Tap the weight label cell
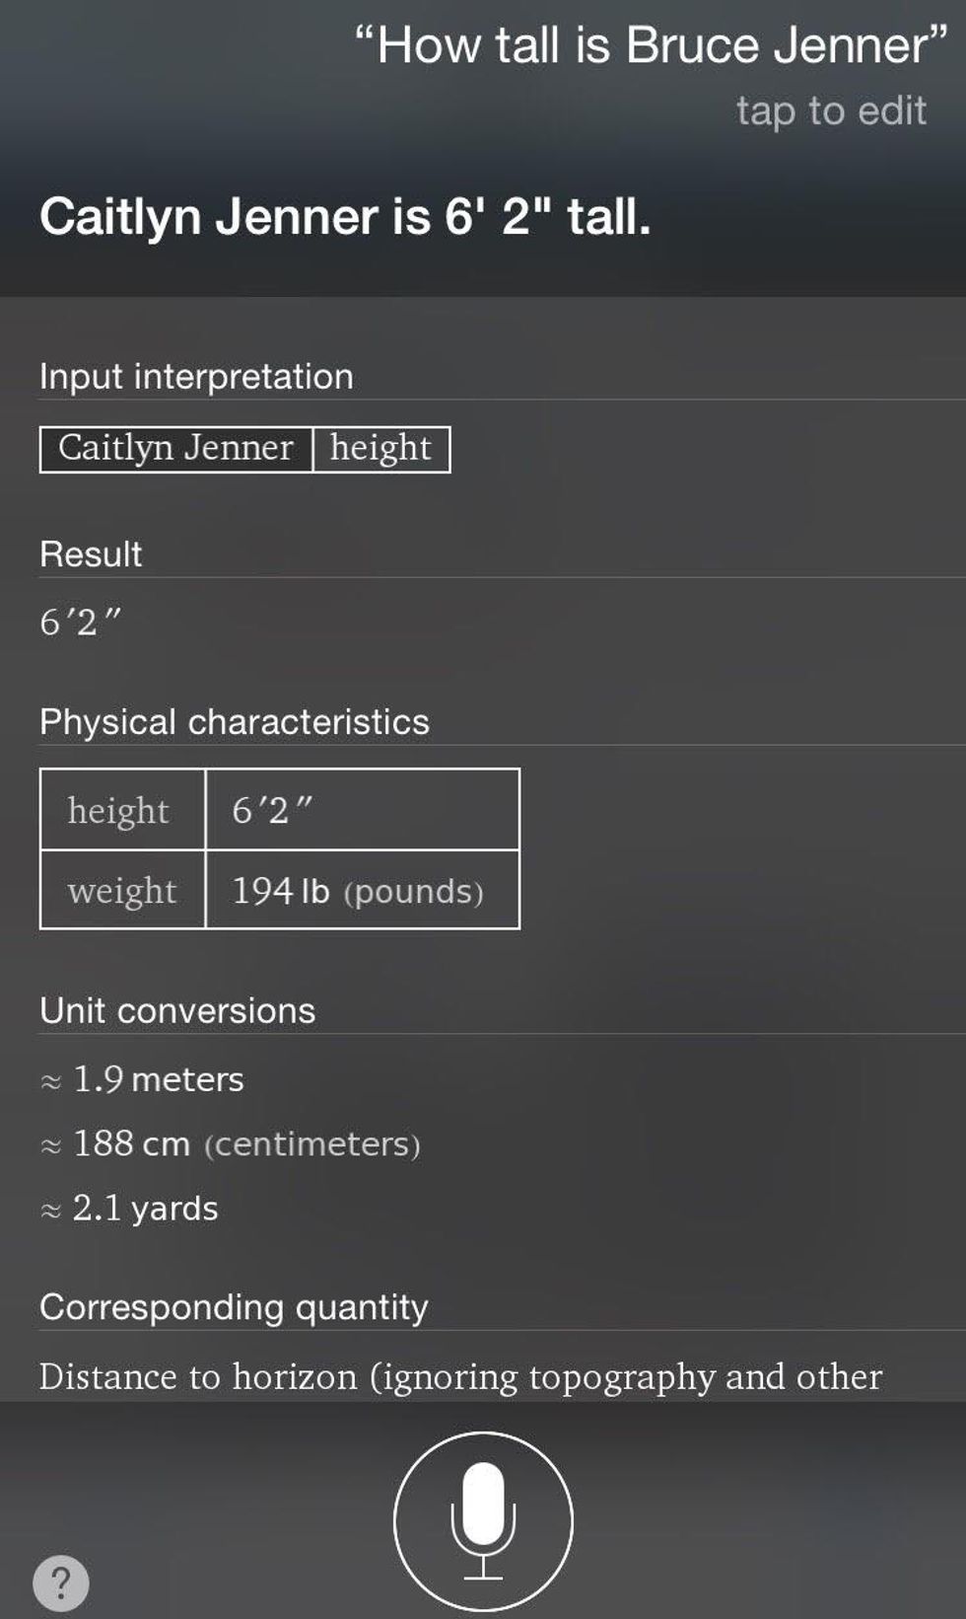This screenshot has height=1619, width=966. click(x=122, y=891)
